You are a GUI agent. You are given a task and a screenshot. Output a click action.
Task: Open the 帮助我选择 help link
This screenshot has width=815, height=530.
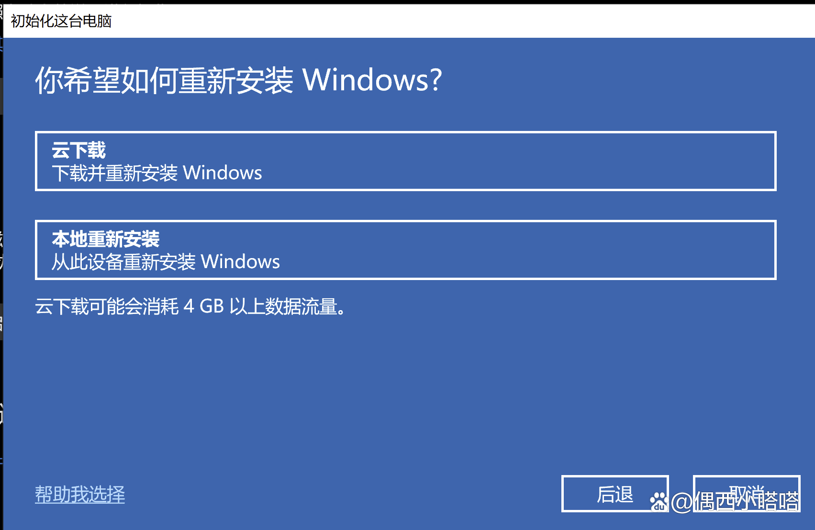click(x=80, y=494)
